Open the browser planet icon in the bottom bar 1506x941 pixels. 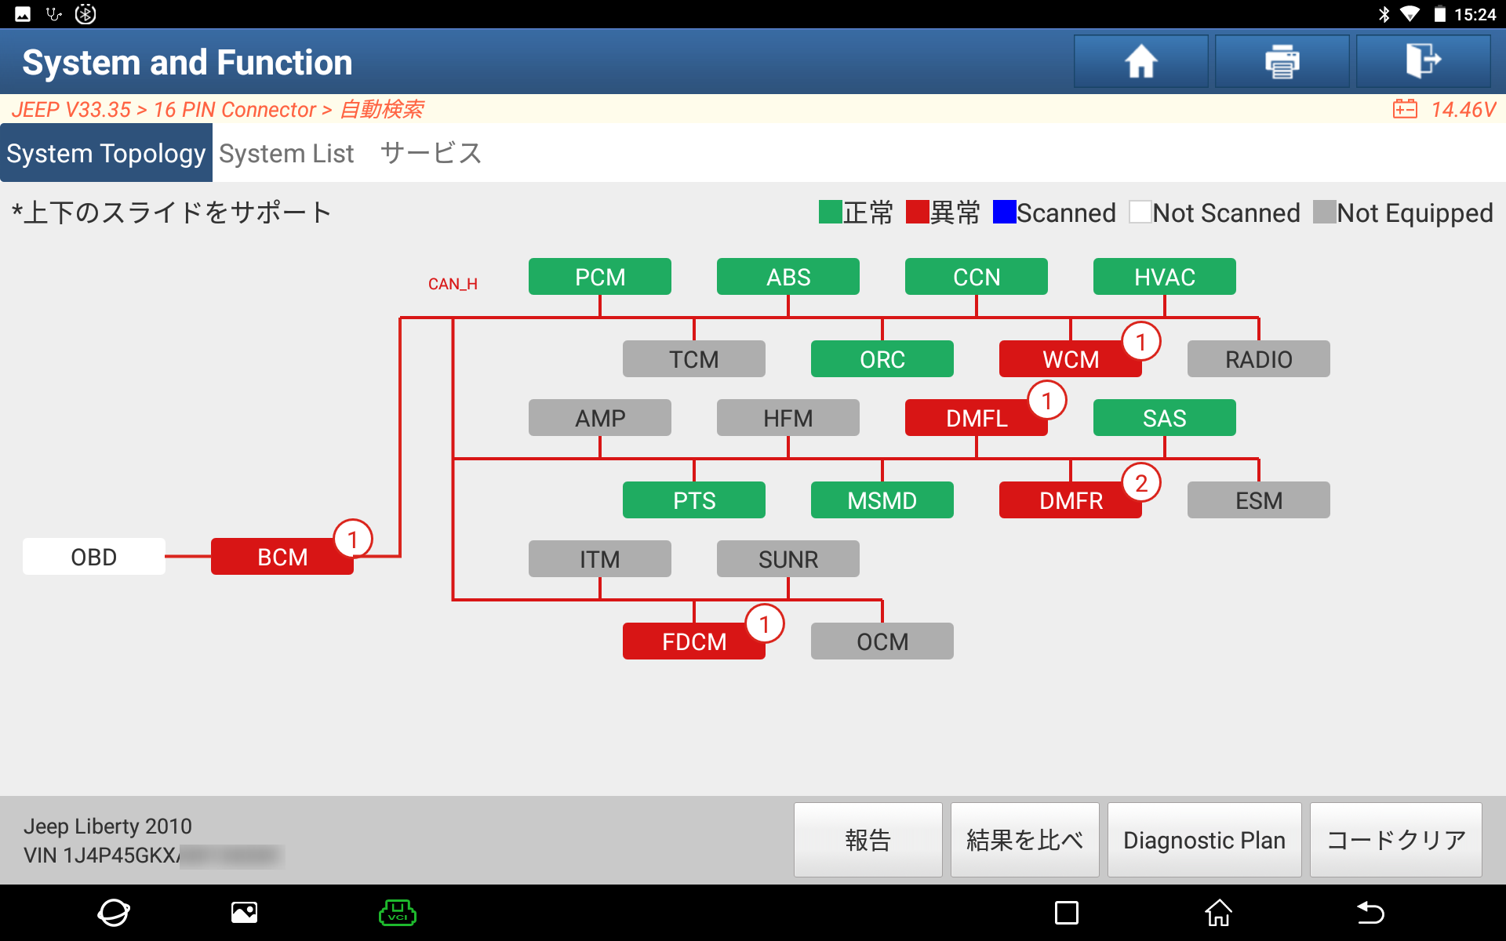tap(114, 913)
